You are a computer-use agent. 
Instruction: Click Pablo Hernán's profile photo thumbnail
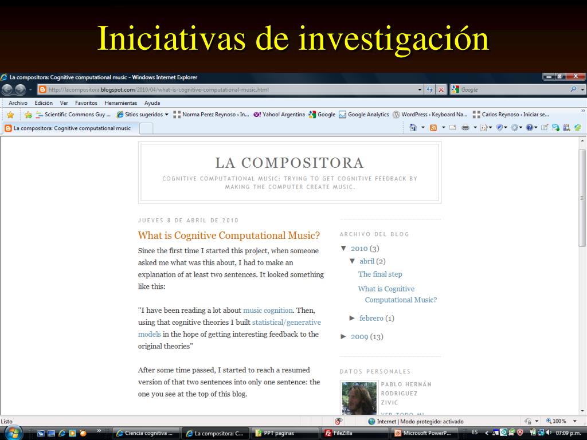359,398
